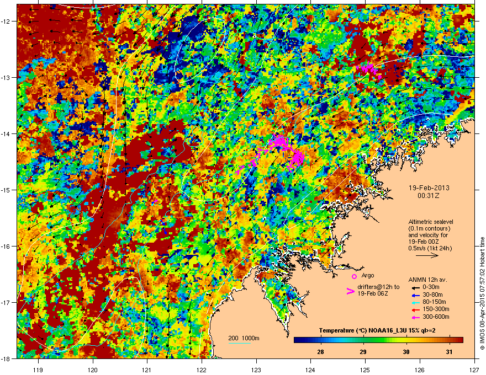
Task: Click the '200 1000m' bathymetry label
Action: 244,338
